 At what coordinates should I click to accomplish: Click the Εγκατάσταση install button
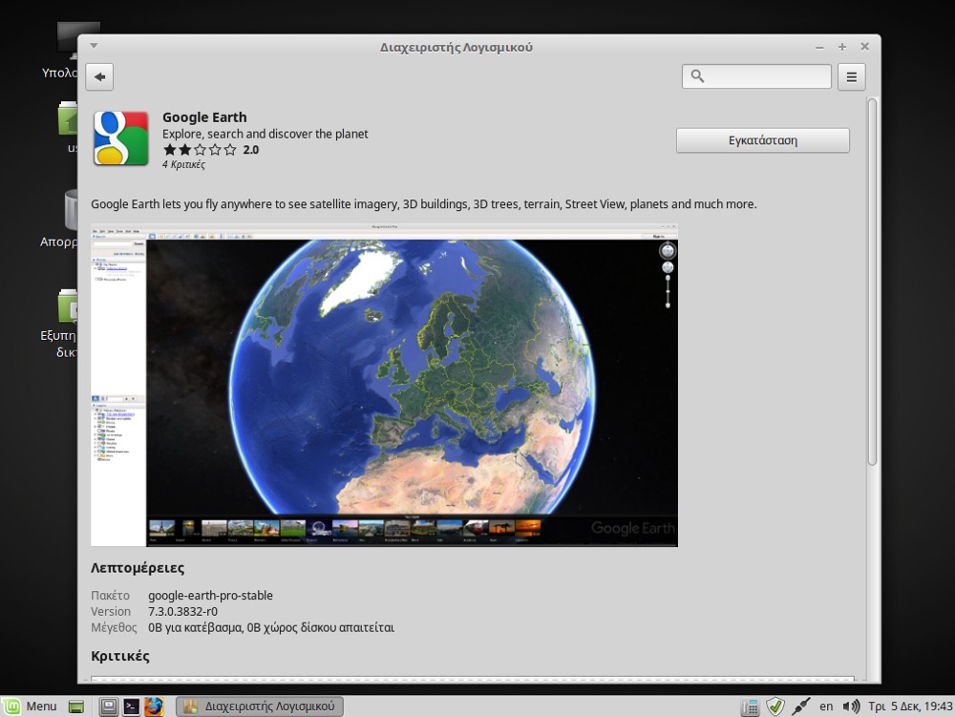pos(762,140)
